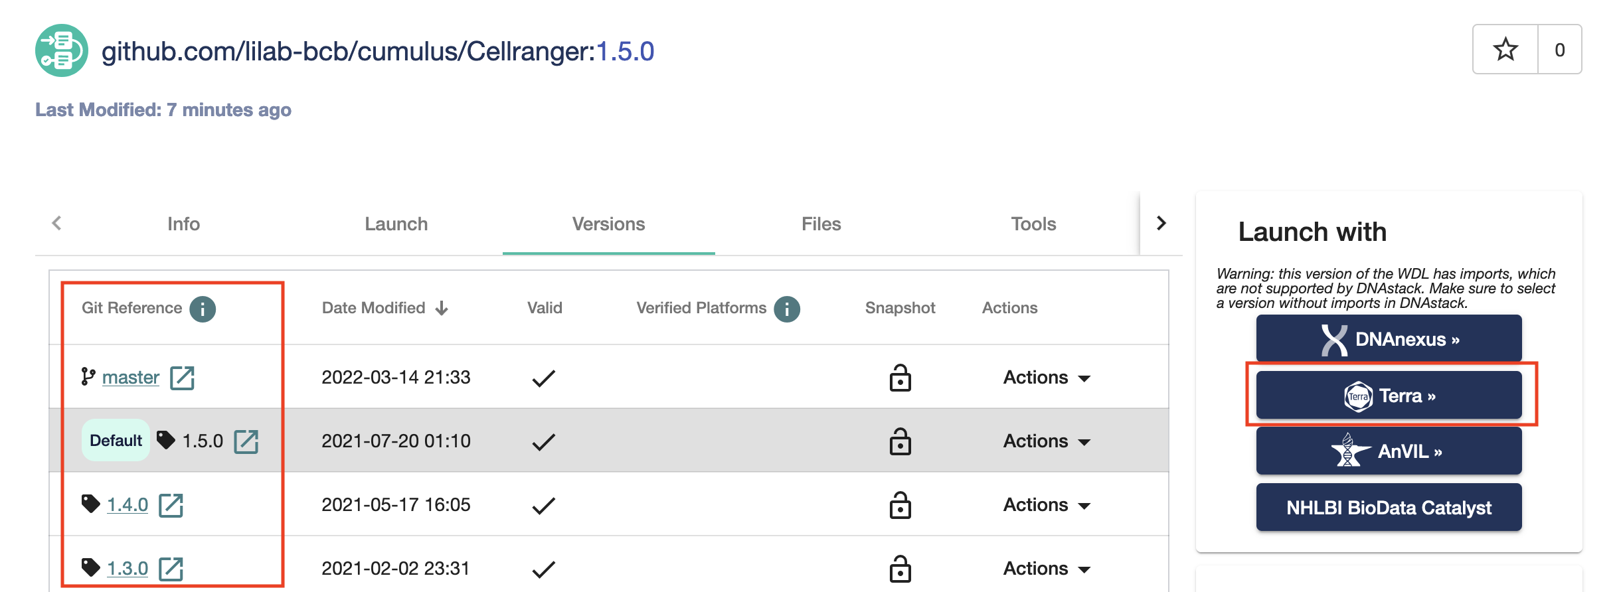The height and width of the screenshot is (592, 1623).
Task: Click the star icon to favorite workflow
Action: (x=1505, y=50)
